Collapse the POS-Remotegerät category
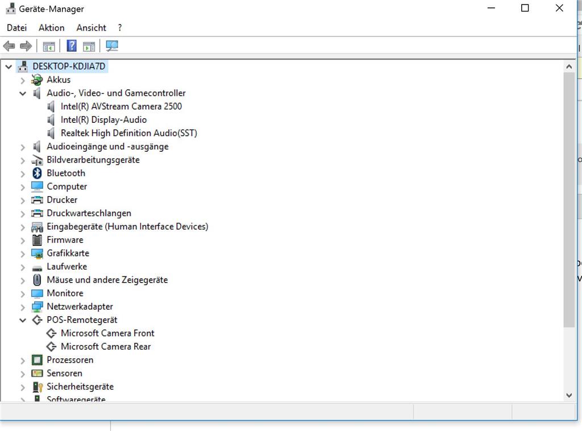This screenshot has height=431, width=582. pos(23,320)
